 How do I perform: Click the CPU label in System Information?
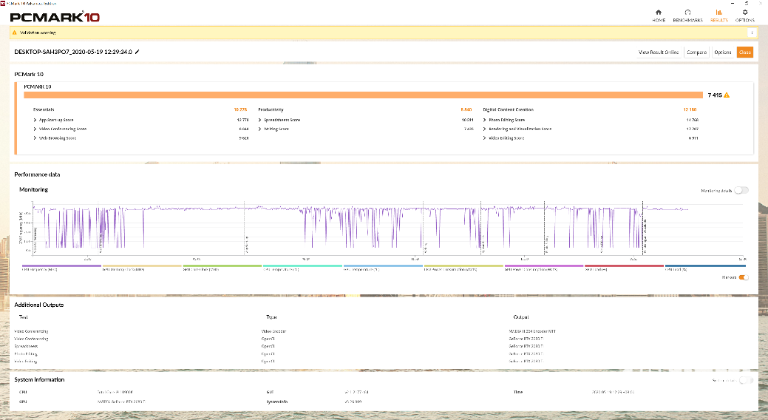(22, 392)
